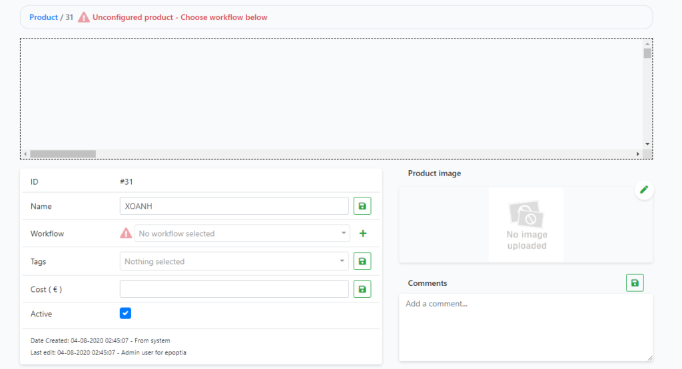Viewport: 682px width, 369px height.
Task: Click the warning icon in the breadcrumb bar
Action: click(x=84, y=17)
